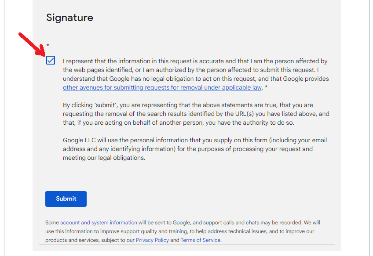Open the other avenues for submitting requests link
This screenshot has height=256, width=373.
tap(162, 87)
